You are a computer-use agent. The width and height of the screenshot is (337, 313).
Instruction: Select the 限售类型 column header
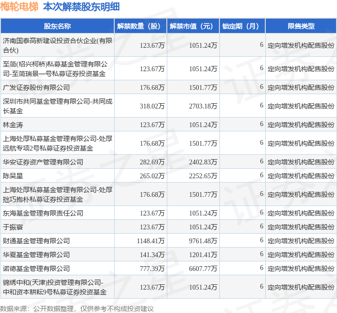[301, 26]
